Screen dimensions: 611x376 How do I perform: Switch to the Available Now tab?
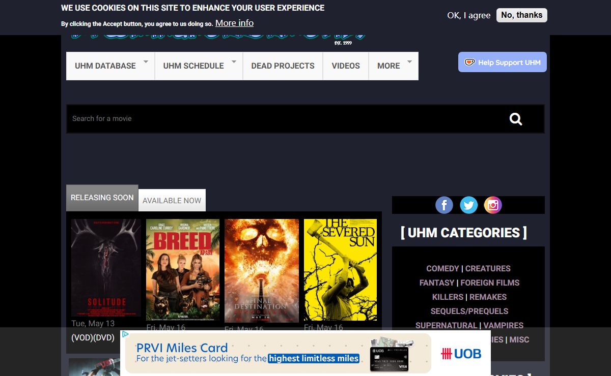[x=172, y=200]
